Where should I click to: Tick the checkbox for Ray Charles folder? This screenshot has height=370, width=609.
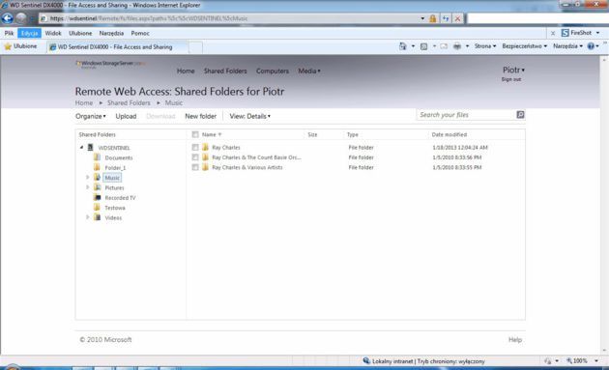[195, 147]
